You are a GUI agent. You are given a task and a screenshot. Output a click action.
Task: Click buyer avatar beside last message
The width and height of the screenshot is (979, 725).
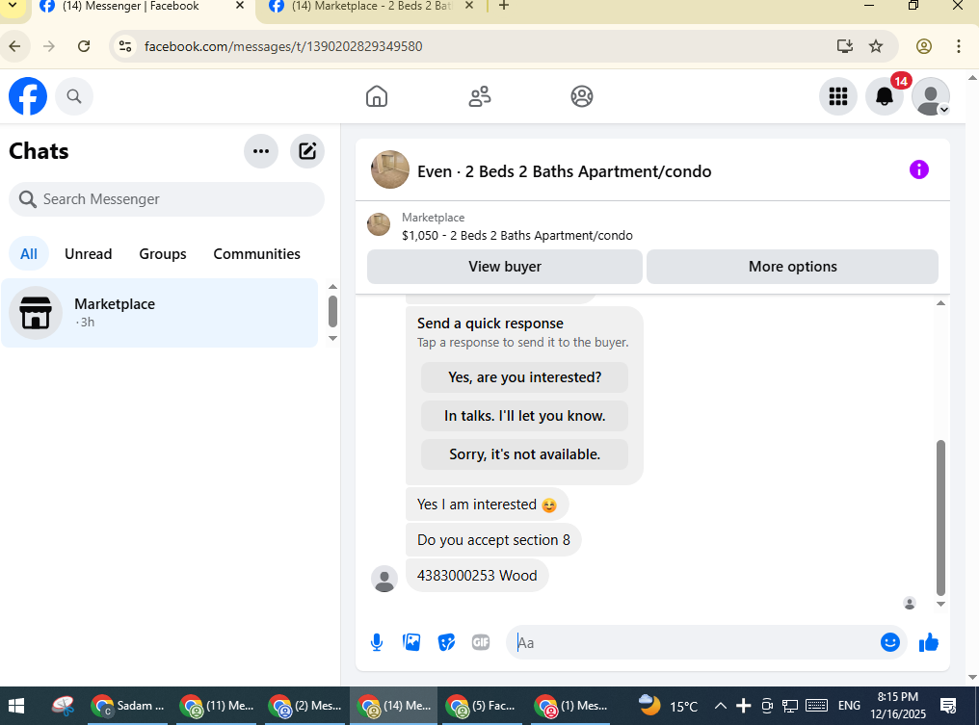pyautogui.click(x=384, y=579)
